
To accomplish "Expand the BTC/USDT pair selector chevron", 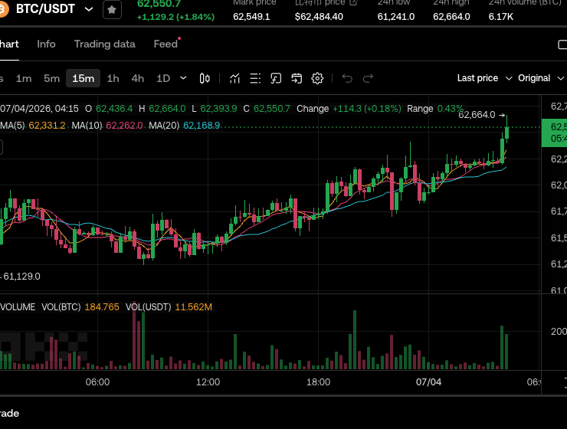I will (x=89, y=9).
